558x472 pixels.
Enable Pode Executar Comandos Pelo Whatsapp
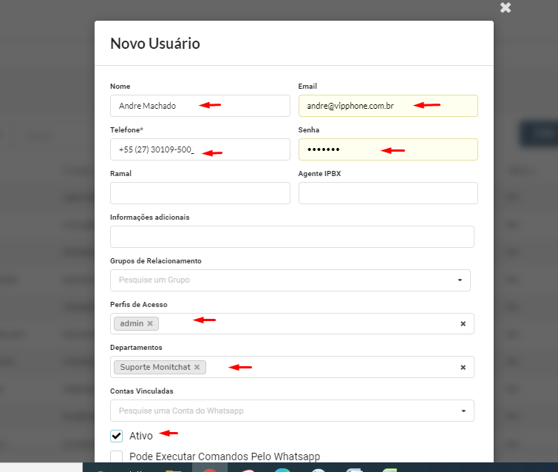point(116,456)
